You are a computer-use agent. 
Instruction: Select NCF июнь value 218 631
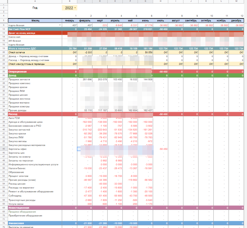point(145,29)
